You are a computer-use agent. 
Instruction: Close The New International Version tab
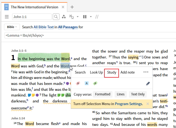point(63,7)
